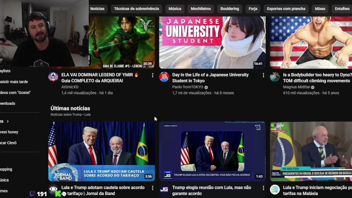This screenshot has width=352, height=198.
Task: Click the 3:56 duration badge
Action: (148, 176)
